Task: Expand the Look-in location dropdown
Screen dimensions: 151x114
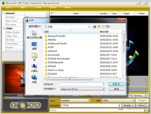Action: click(89, 27)
